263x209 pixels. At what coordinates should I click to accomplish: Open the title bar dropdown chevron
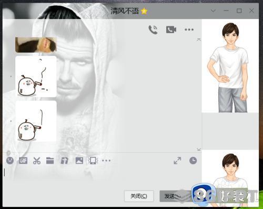213,11
